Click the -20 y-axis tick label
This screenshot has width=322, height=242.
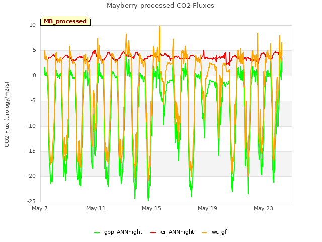click(x=31, y=176)
